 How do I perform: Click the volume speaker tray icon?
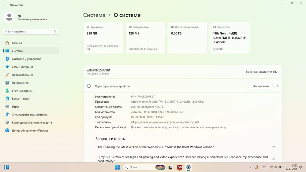click(x=276, y=167)
